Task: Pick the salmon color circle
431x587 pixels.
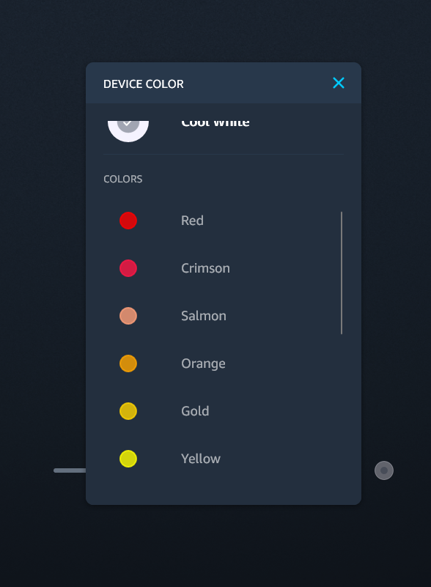Action: coord(128,316)
